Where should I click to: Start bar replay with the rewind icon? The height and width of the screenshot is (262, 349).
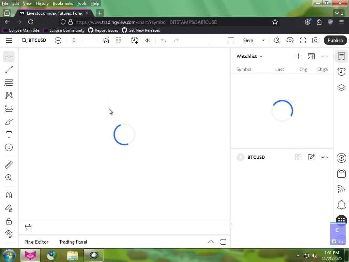point(148,40)
